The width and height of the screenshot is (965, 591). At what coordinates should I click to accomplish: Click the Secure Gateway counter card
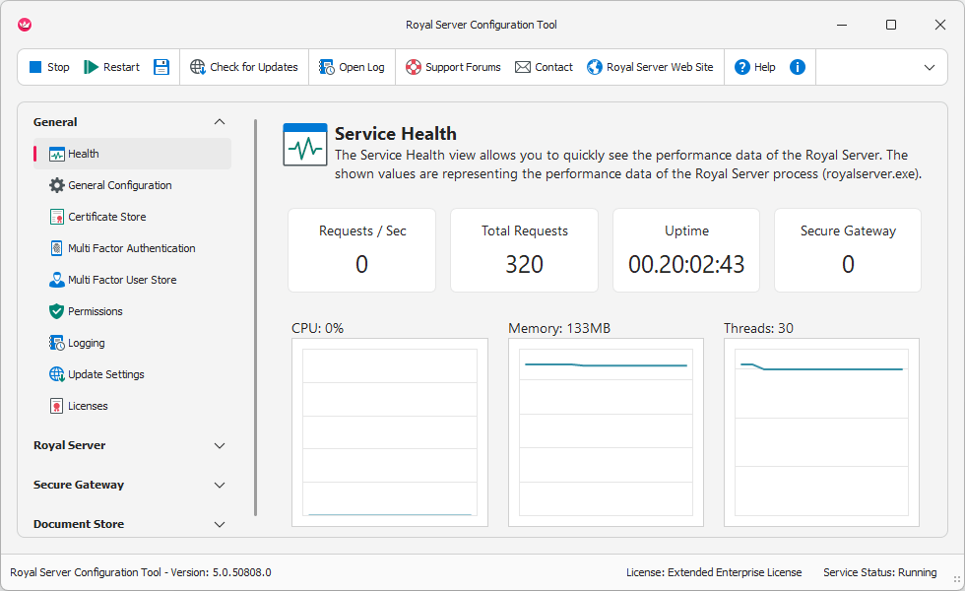click(x=848, y=250)
